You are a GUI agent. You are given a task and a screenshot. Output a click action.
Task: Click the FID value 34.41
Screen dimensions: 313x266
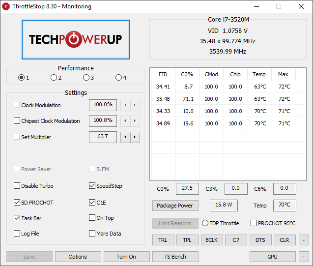click(x=163, y=87)
